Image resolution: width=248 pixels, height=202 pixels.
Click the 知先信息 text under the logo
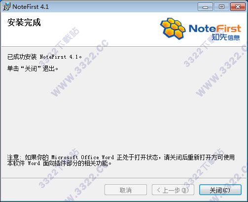click(x=225, y=37)
